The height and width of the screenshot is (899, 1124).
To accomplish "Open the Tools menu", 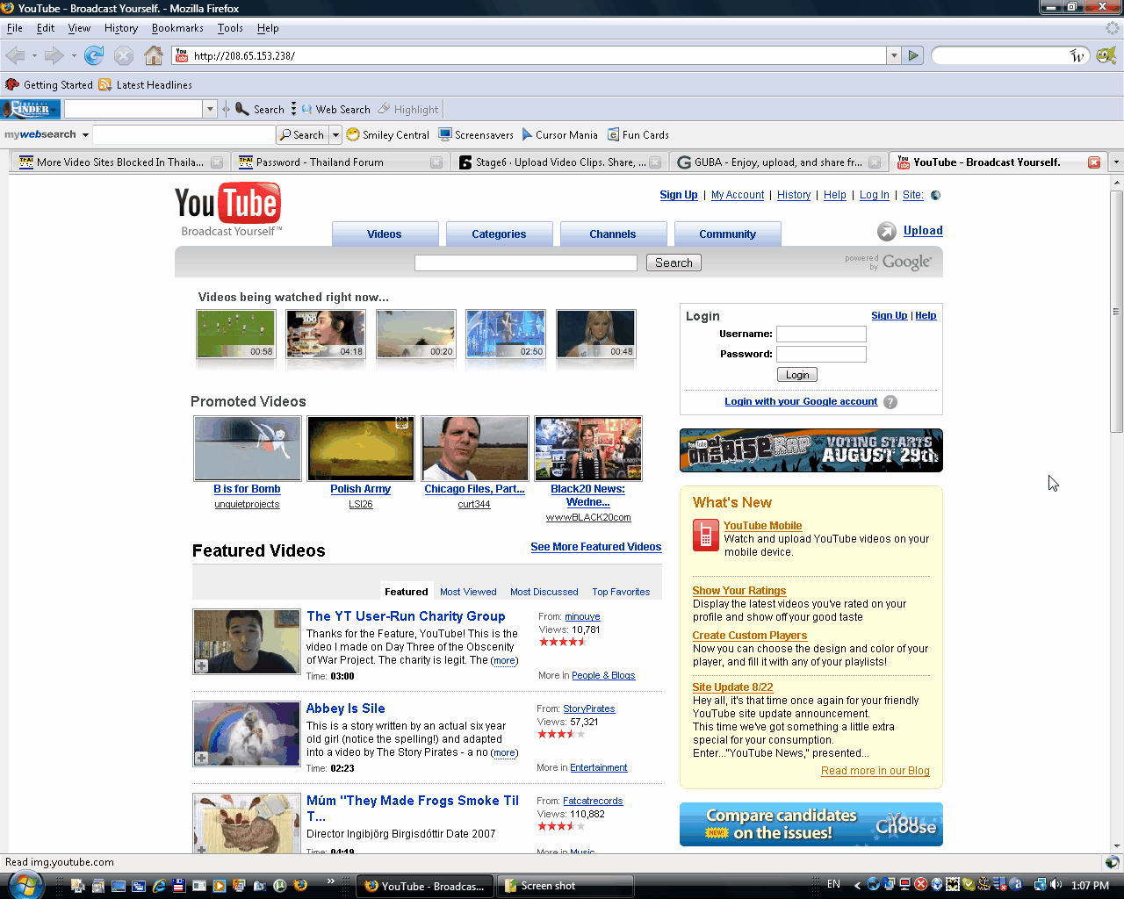I will pyautogui.click(x=230, y=28).
